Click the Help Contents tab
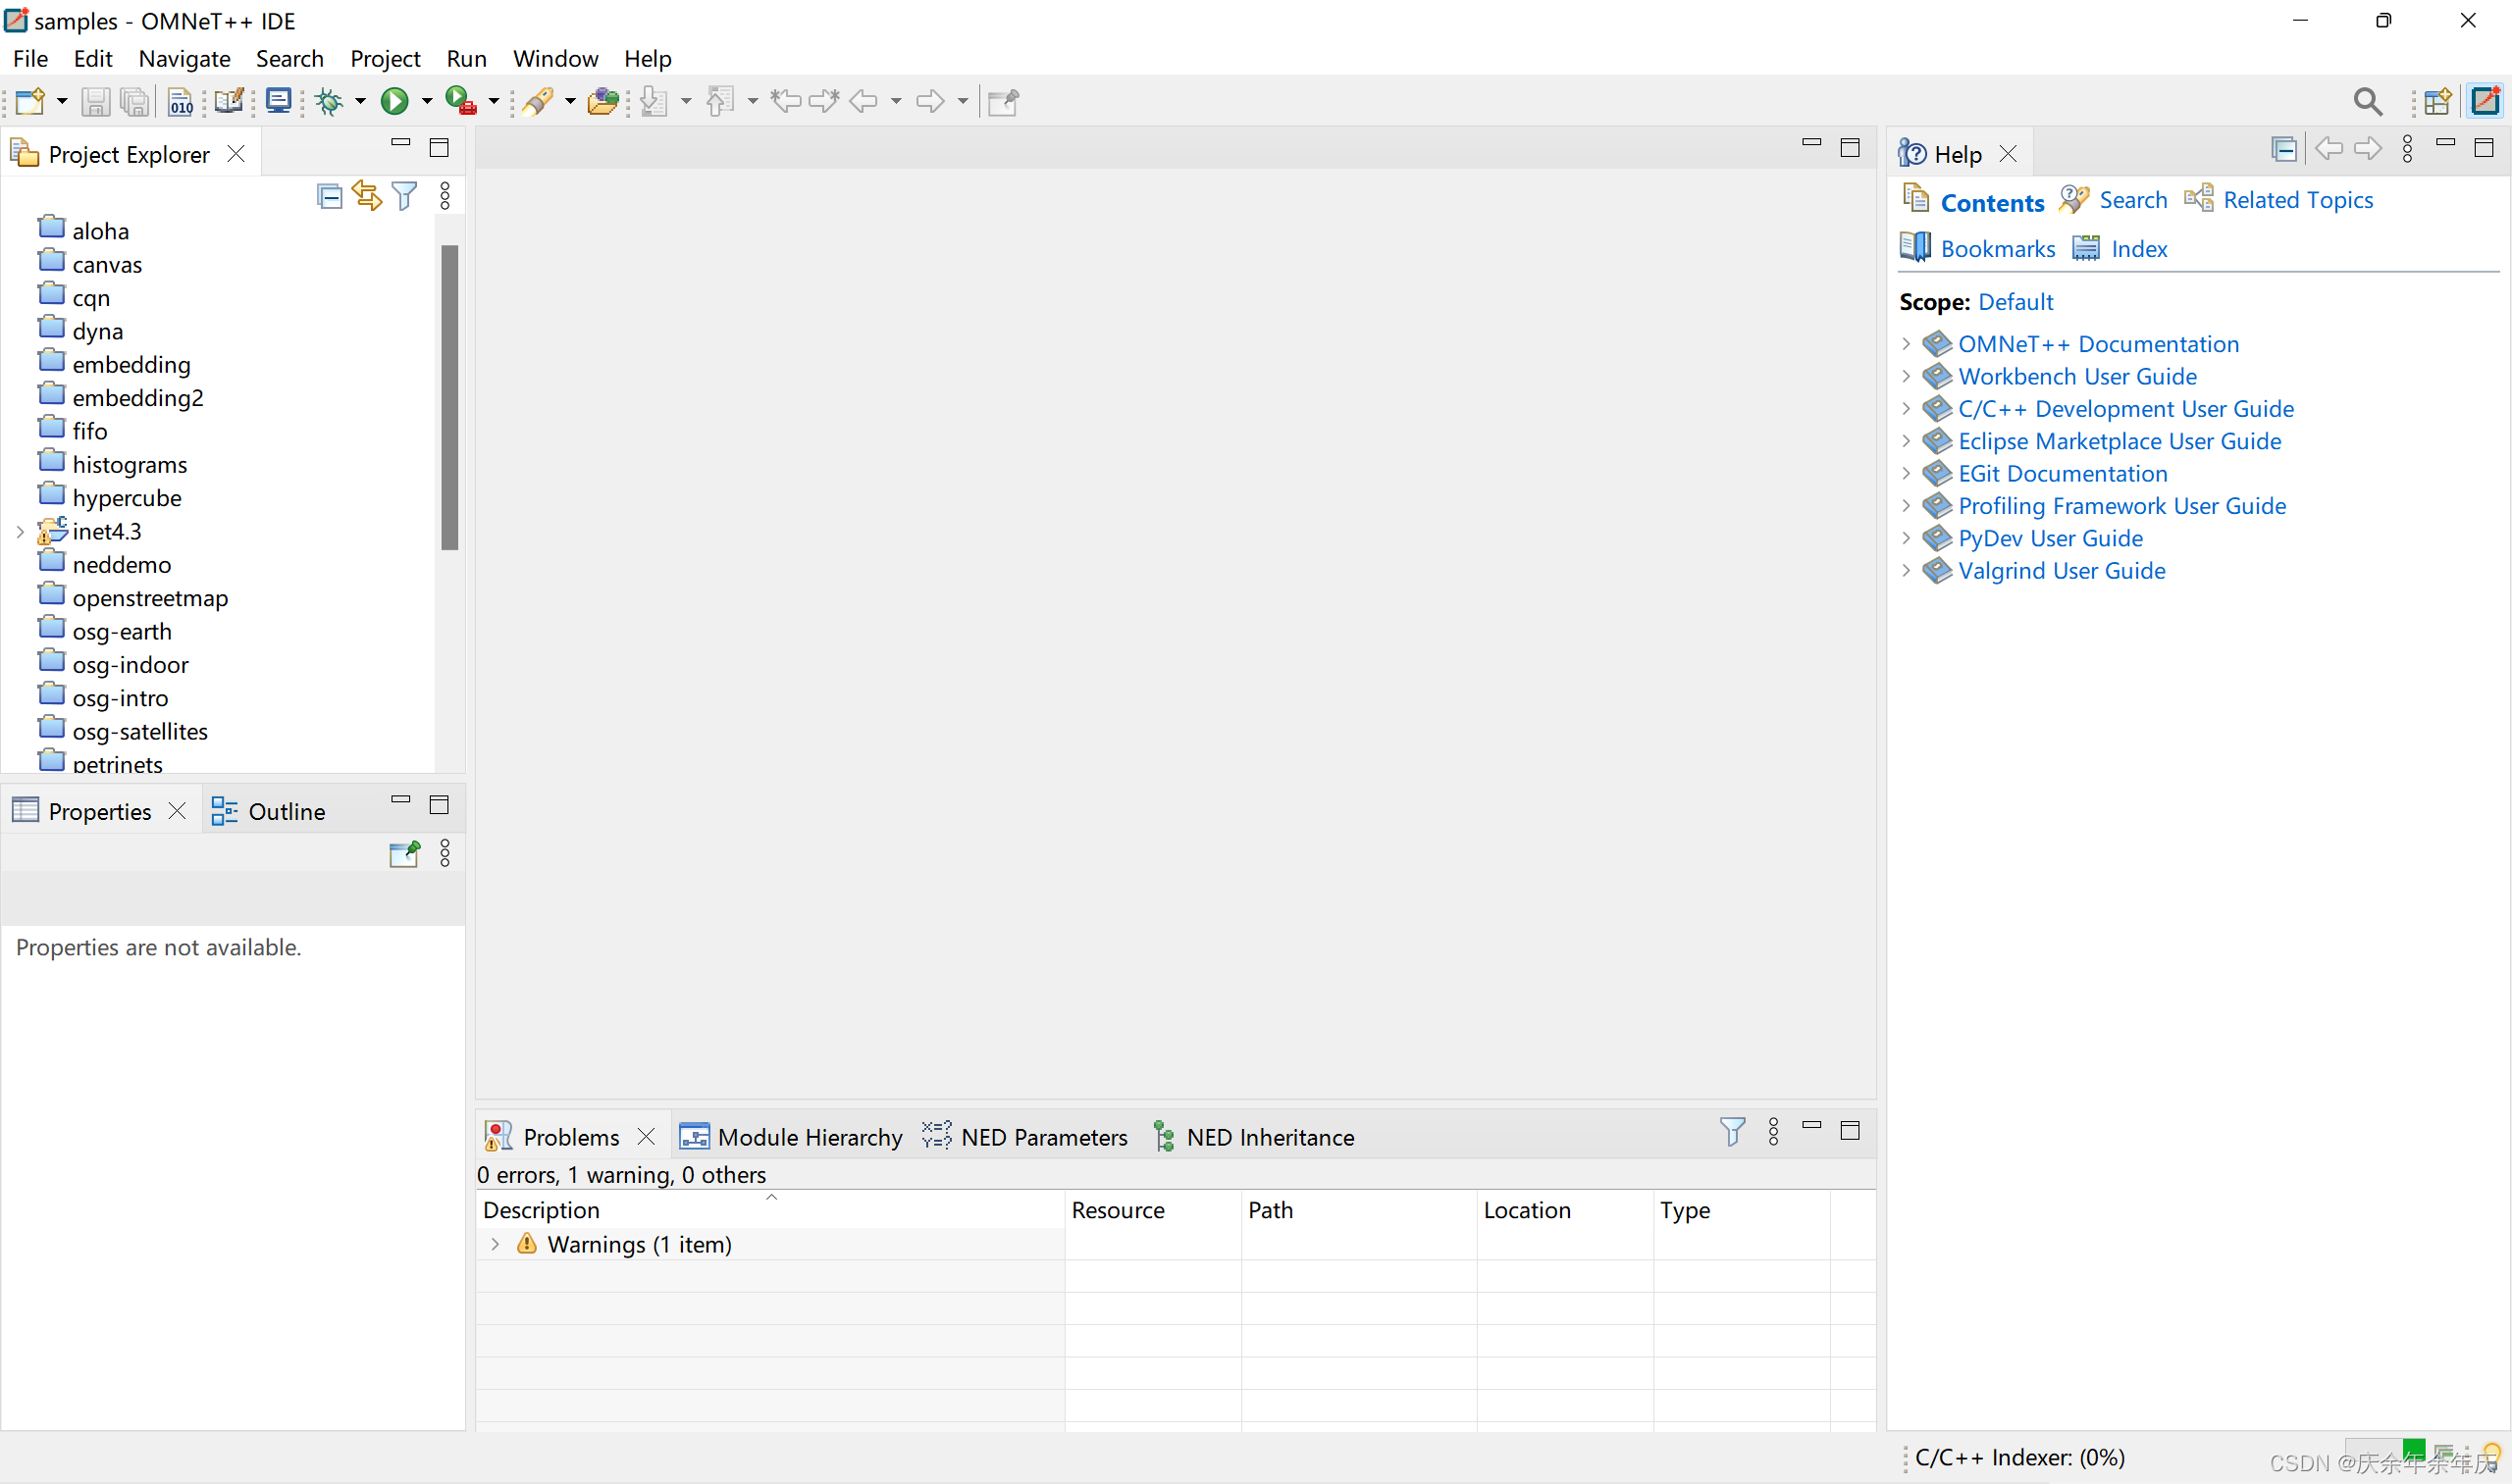 point(1991,200)
